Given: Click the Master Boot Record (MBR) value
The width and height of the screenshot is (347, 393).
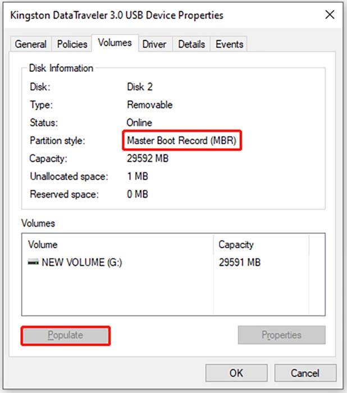Looking at the screenshot, I should click(182, 141).
